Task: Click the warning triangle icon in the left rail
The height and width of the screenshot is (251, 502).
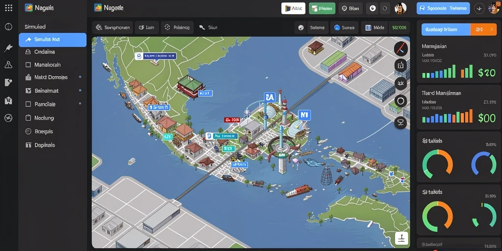Action: tap(8, 65)
